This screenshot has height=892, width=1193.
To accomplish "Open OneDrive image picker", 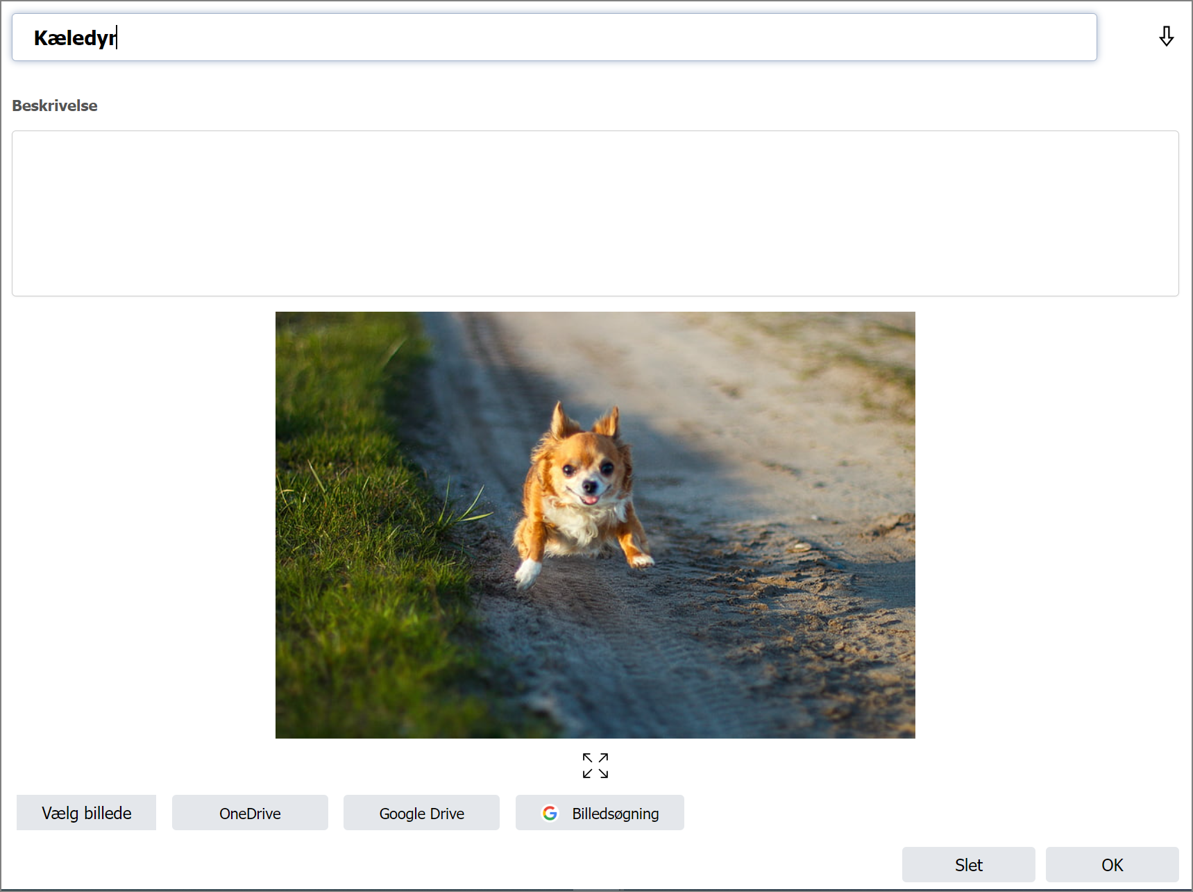I will 250,813.
